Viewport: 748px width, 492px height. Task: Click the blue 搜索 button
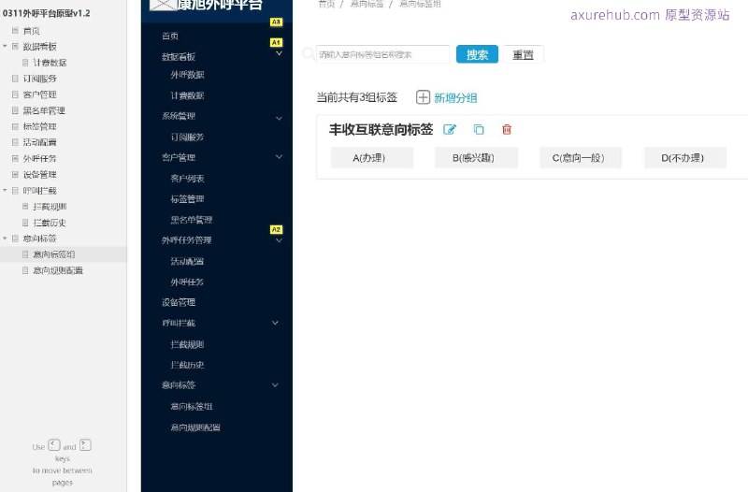[x=477, y=54]
